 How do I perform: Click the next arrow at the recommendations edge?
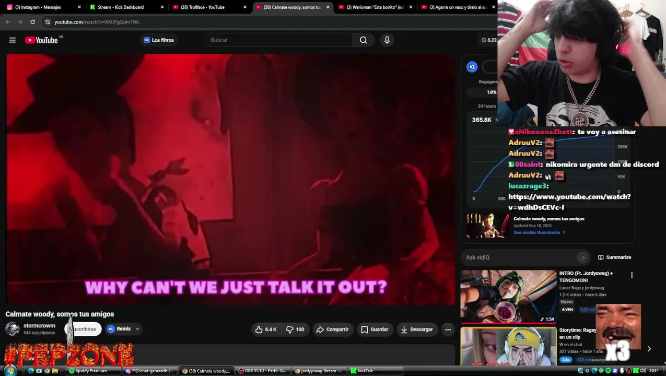pos(649,349)
